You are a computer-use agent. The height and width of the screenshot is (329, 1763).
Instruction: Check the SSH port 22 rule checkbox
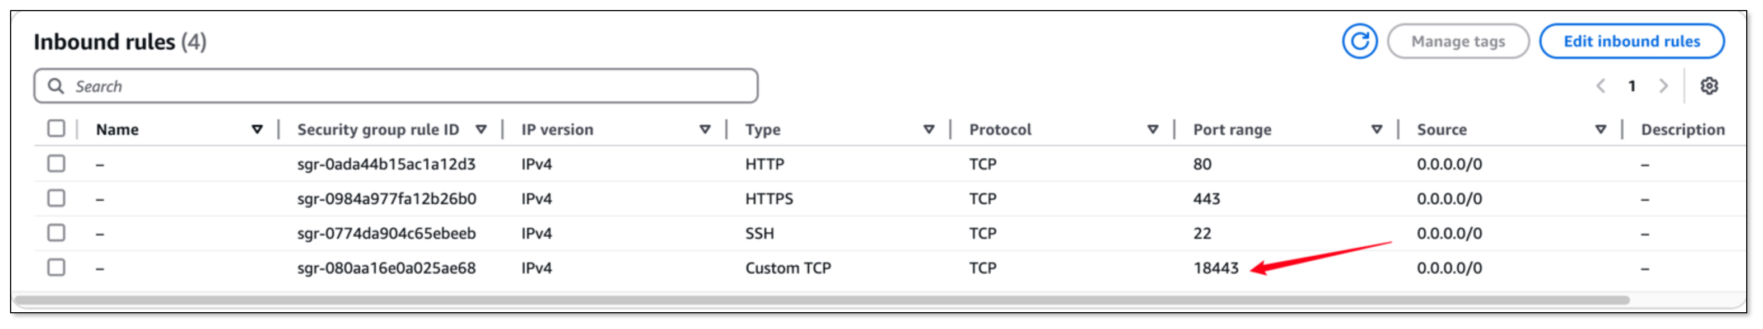pyautogui.click(x=55, y=233)
